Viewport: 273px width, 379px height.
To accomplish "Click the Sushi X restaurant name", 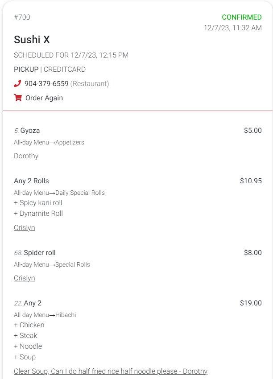I will (32, 40).
